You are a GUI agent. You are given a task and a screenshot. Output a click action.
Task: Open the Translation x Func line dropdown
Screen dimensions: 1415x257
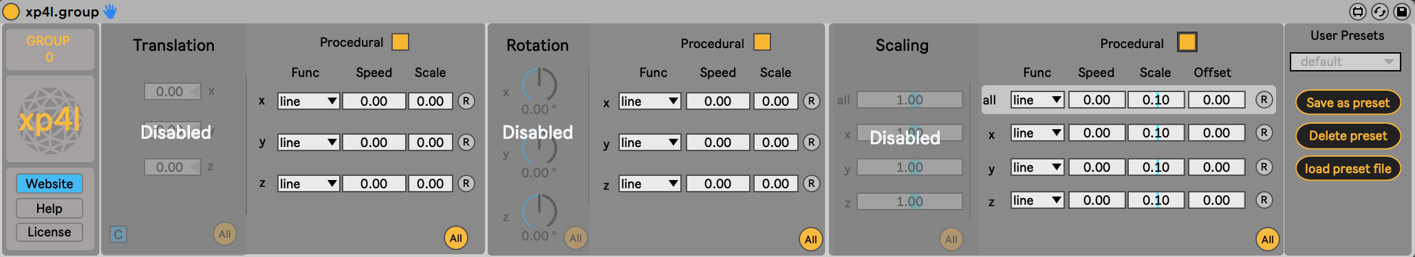click(x=308, y=101)
